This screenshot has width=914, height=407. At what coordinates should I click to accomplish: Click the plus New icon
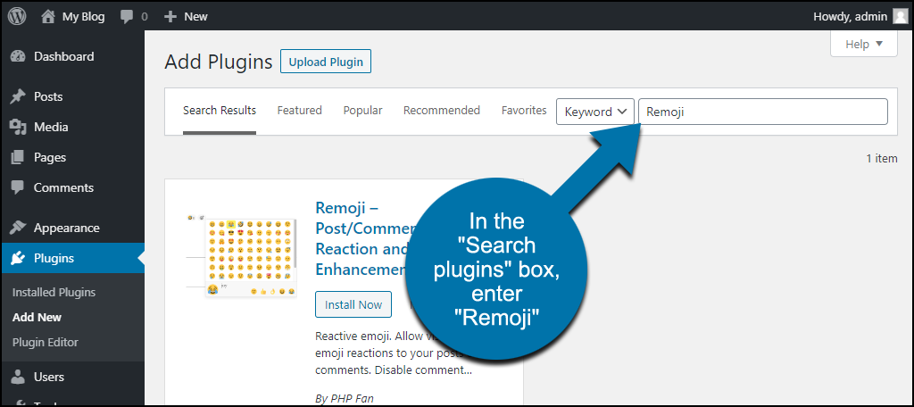tap(170, 17)
